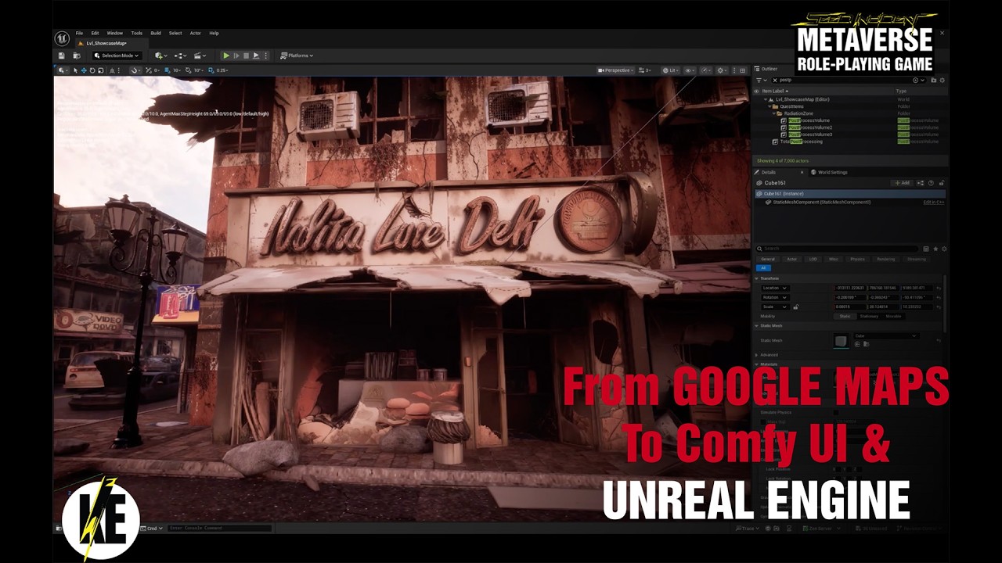Choose the Rotate gizmo tool
The height and width of the screenshot is (563, 1002).
[x=92, y=70]
